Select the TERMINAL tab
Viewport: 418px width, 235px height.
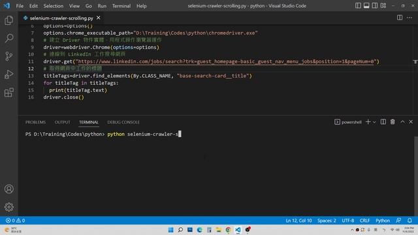[89, 122]
